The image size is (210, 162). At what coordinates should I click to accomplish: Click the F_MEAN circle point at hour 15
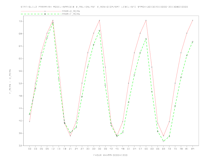pyautogui.click(x=59, y=79)
